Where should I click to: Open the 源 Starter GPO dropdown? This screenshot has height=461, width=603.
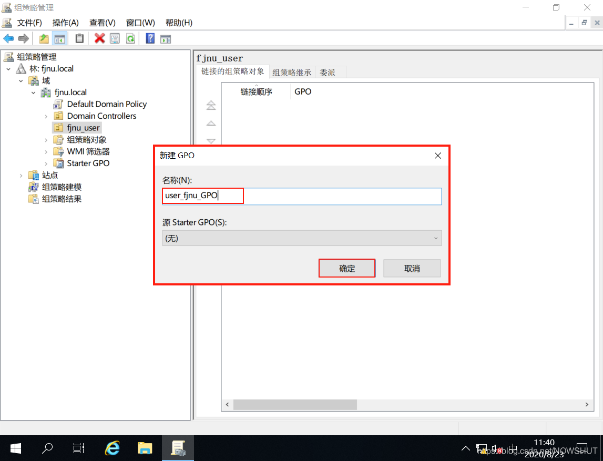click(302, 238)
